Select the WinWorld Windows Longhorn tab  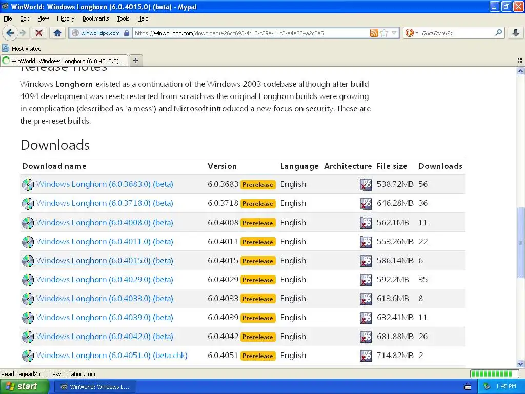(64, 61)
